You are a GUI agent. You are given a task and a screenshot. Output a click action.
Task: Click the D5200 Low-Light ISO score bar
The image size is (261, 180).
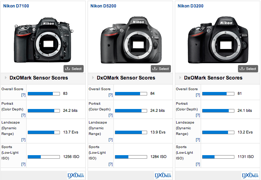131,157
